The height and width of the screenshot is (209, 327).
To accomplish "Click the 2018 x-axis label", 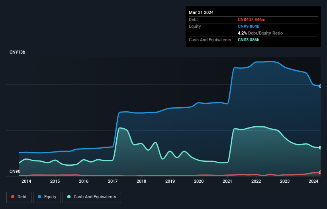I will (141, 181).
